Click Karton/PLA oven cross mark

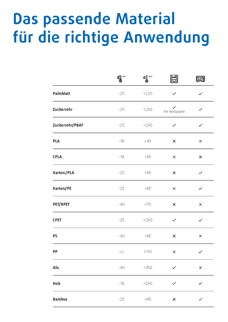click(x=174, y=173)
